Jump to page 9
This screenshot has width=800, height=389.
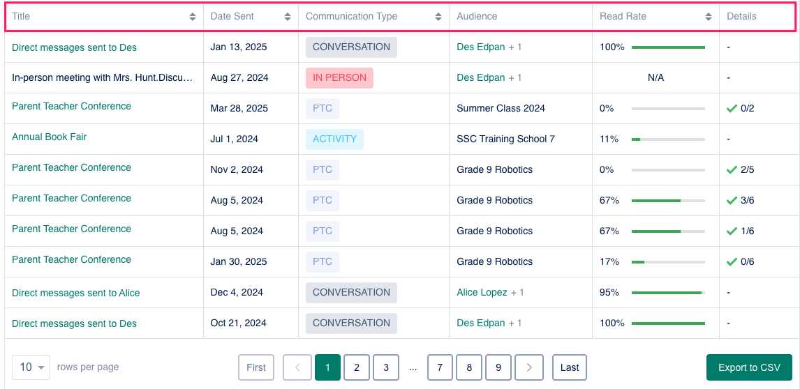coord(498,367)
